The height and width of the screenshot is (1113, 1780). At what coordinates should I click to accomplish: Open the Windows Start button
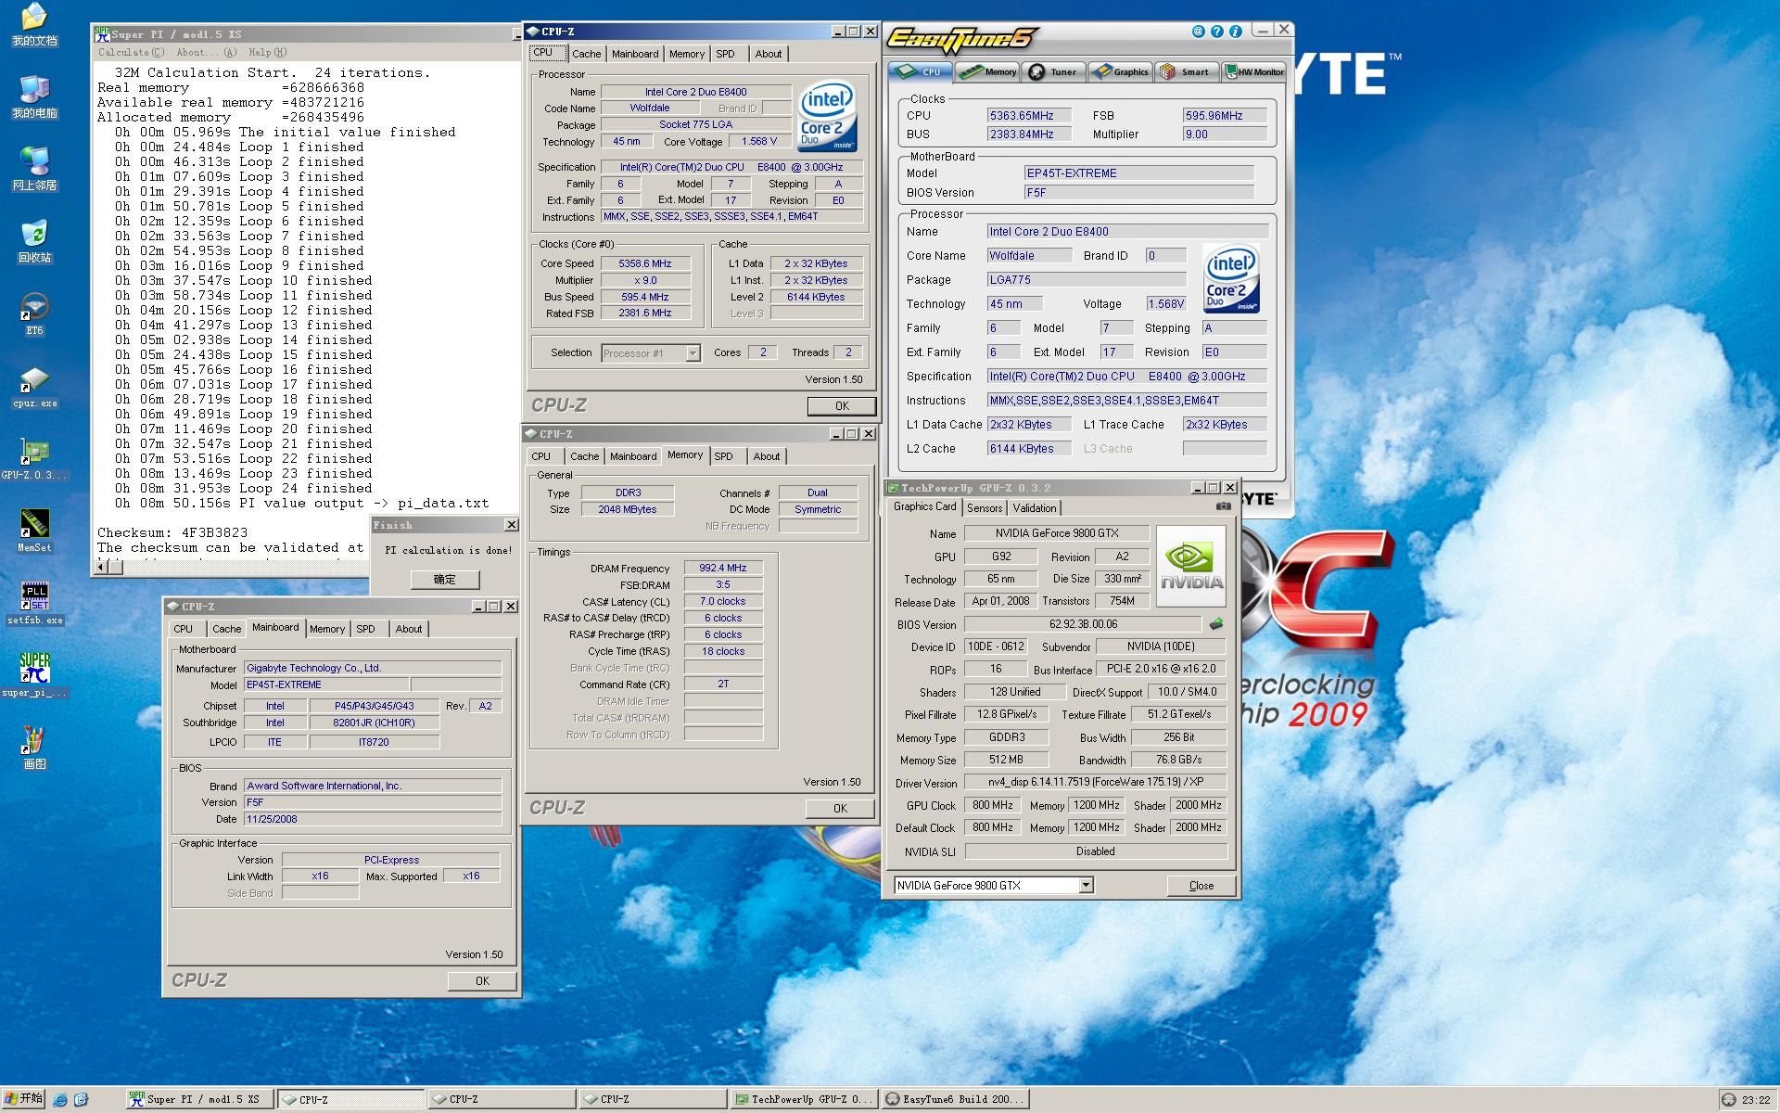coord(24,1099)
